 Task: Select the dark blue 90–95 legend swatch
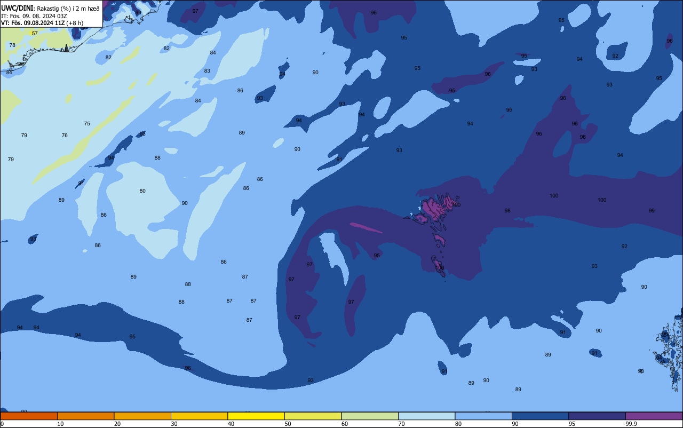540,416
